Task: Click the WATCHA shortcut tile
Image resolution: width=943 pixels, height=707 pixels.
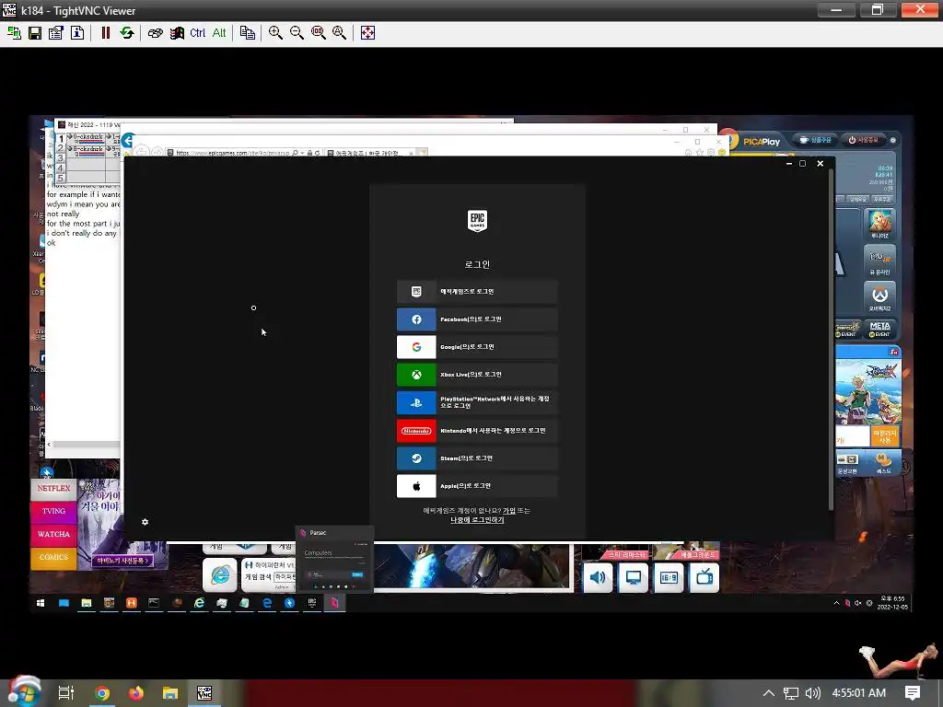Action: click(53, 534)
